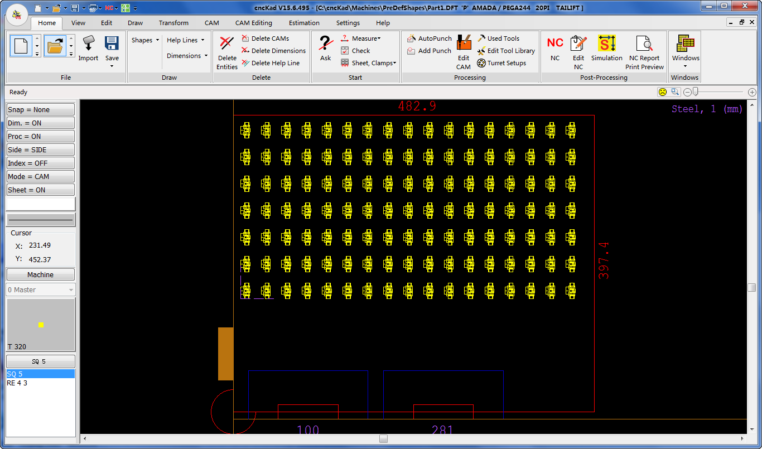Switch to the View tab

click(x=78, y=23)
